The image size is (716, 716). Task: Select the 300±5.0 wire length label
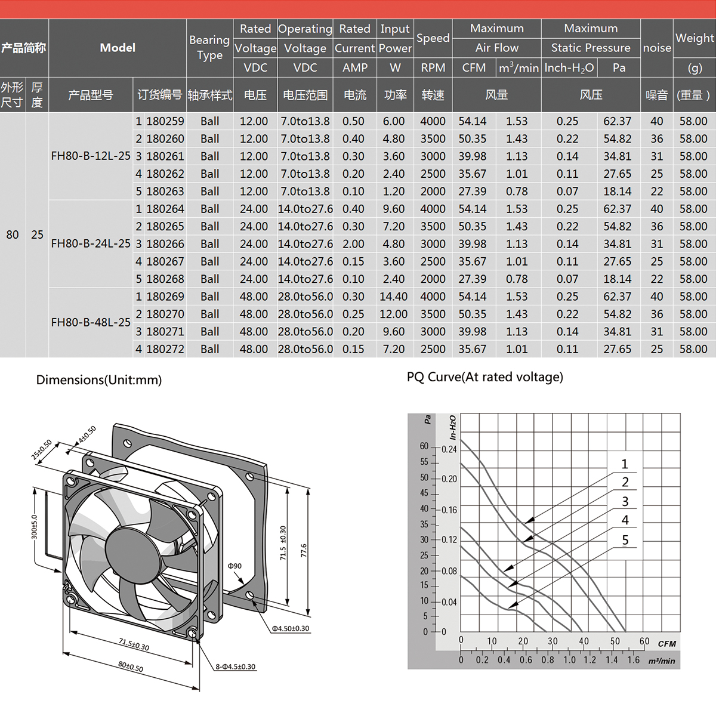click(34, 527)
